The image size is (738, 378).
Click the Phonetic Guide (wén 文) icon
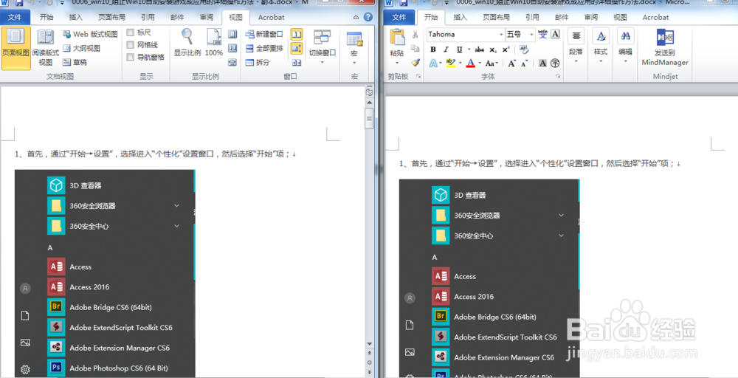[x=543, y=34]
